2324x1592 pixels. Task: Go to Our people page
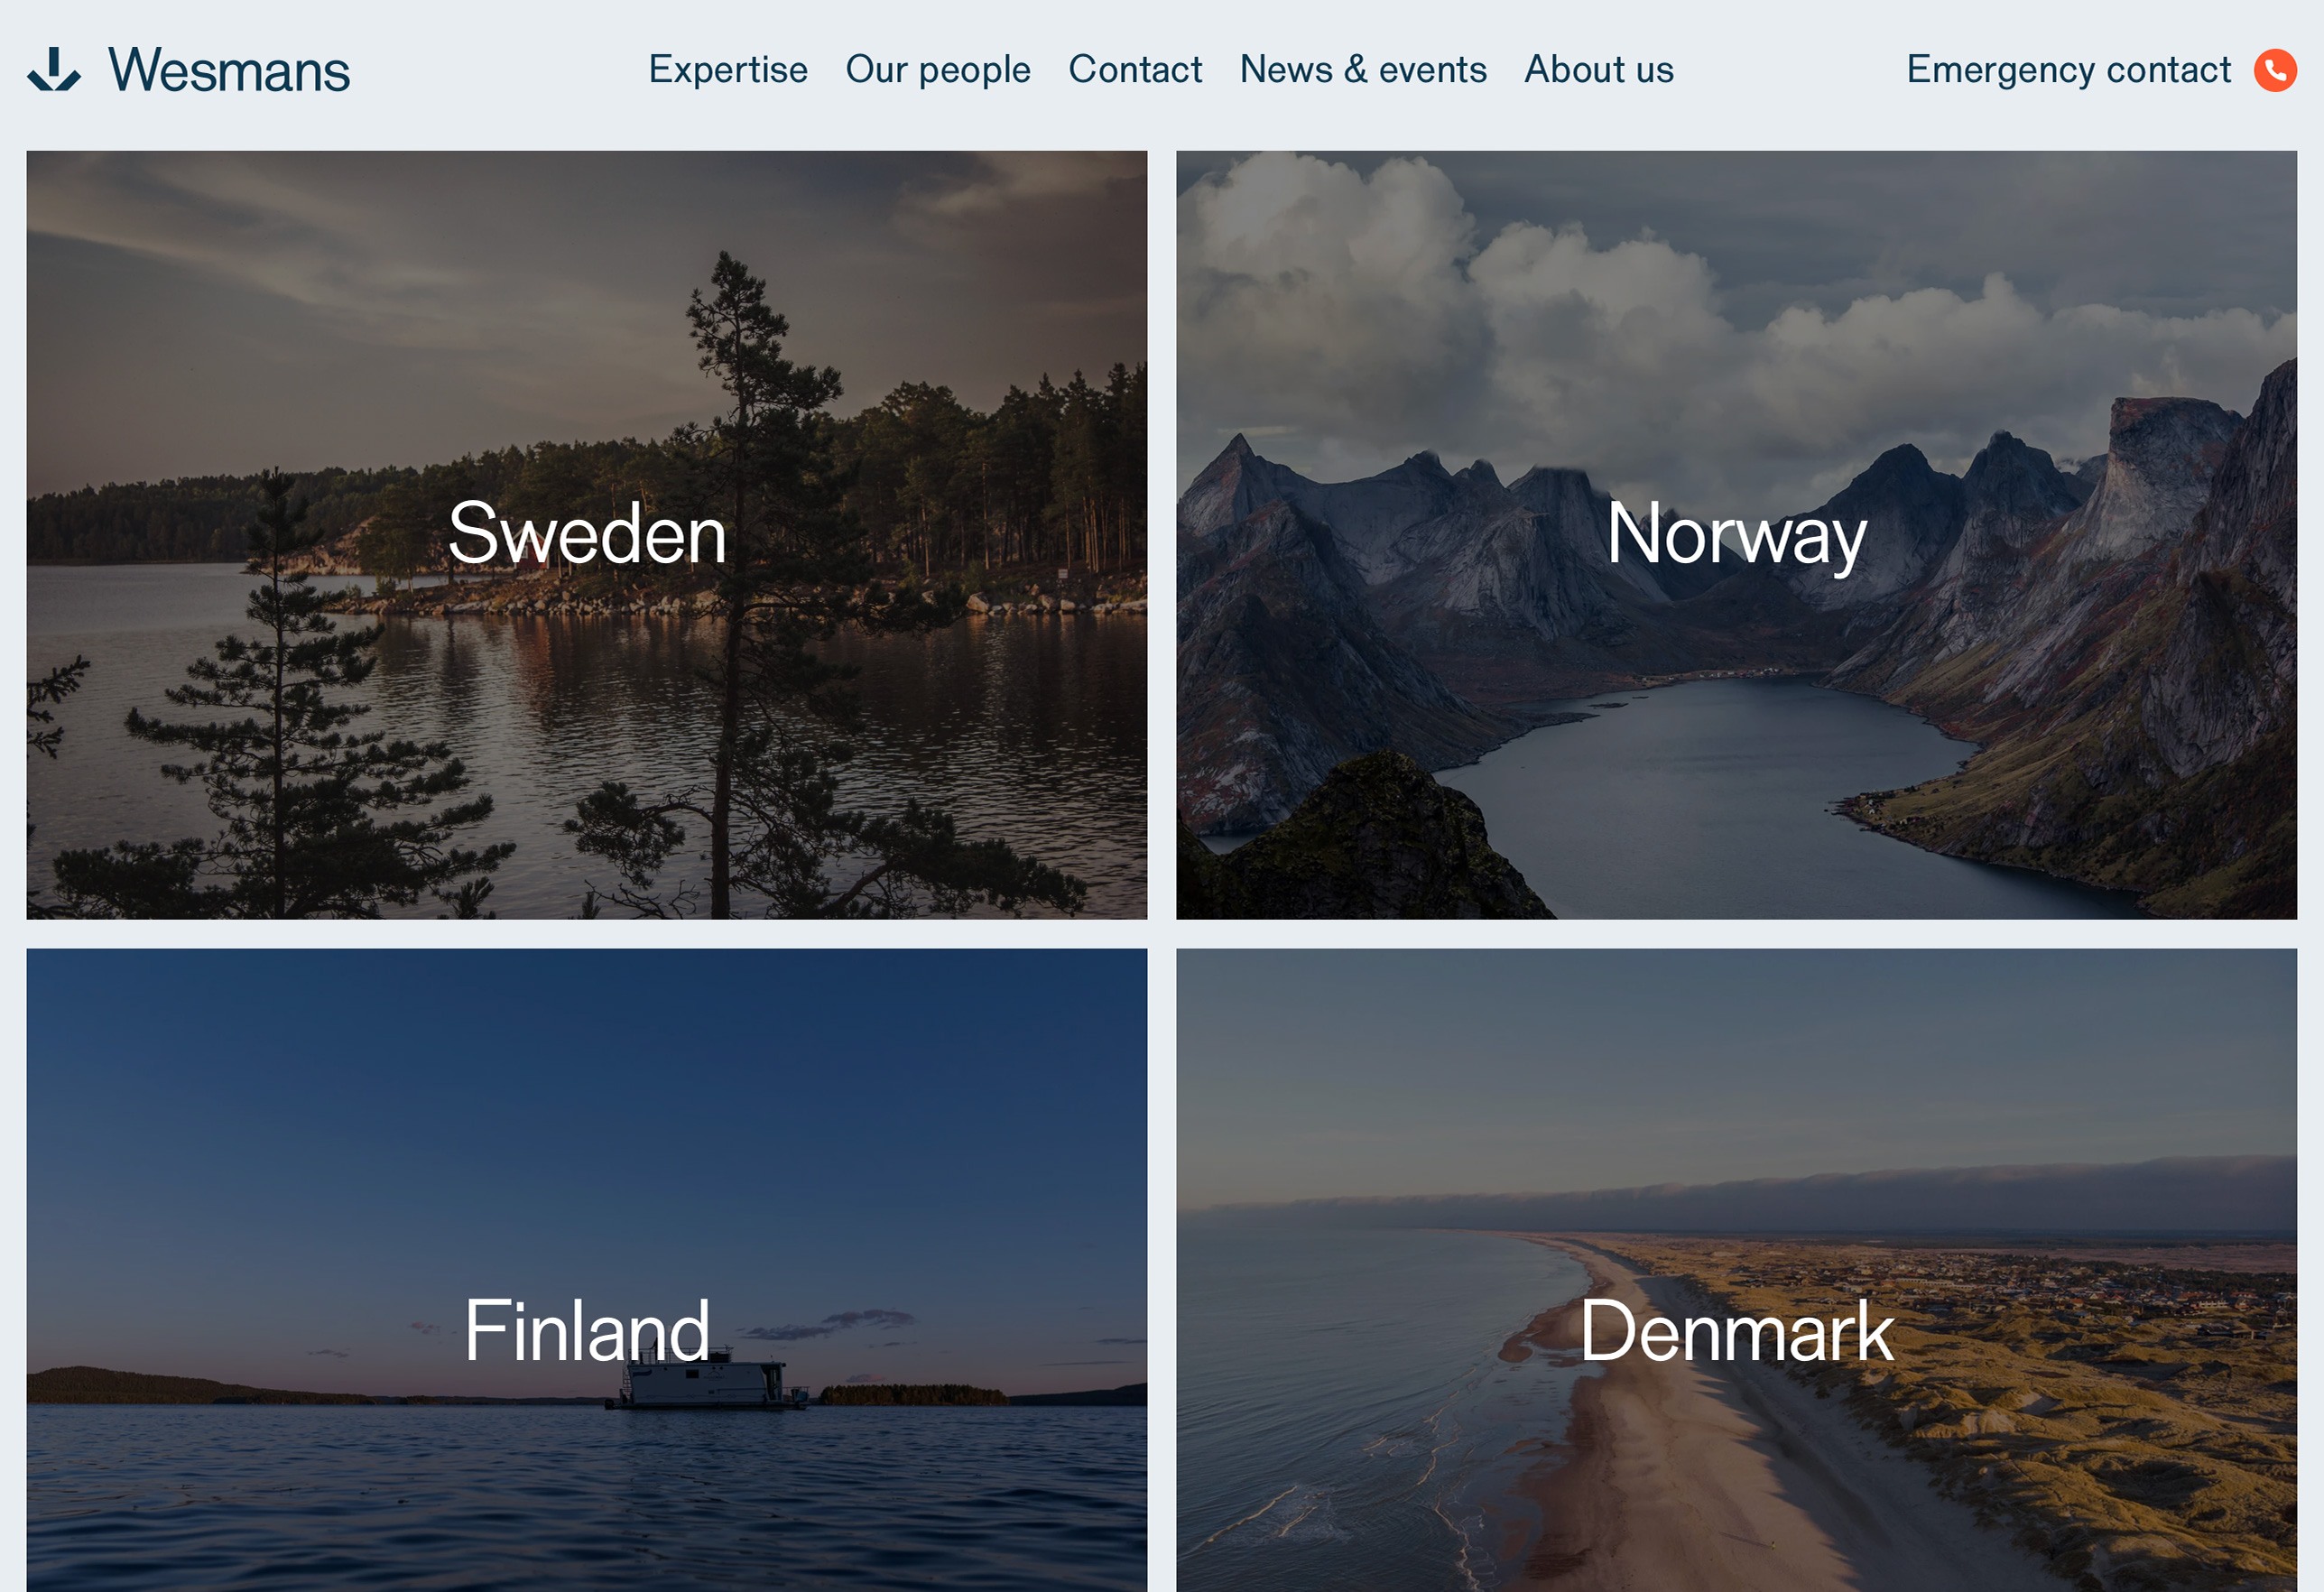pos(937,70)
